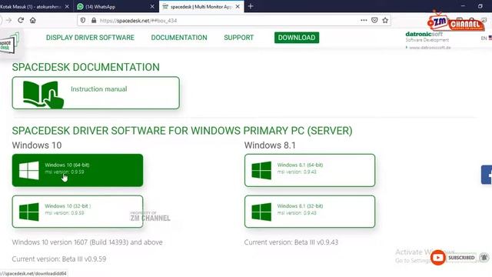This screenshot has width=492, height=277.
Task: Open DOCUMENTATION menu item
Action: pyautogui.click(x=179, y=38)
